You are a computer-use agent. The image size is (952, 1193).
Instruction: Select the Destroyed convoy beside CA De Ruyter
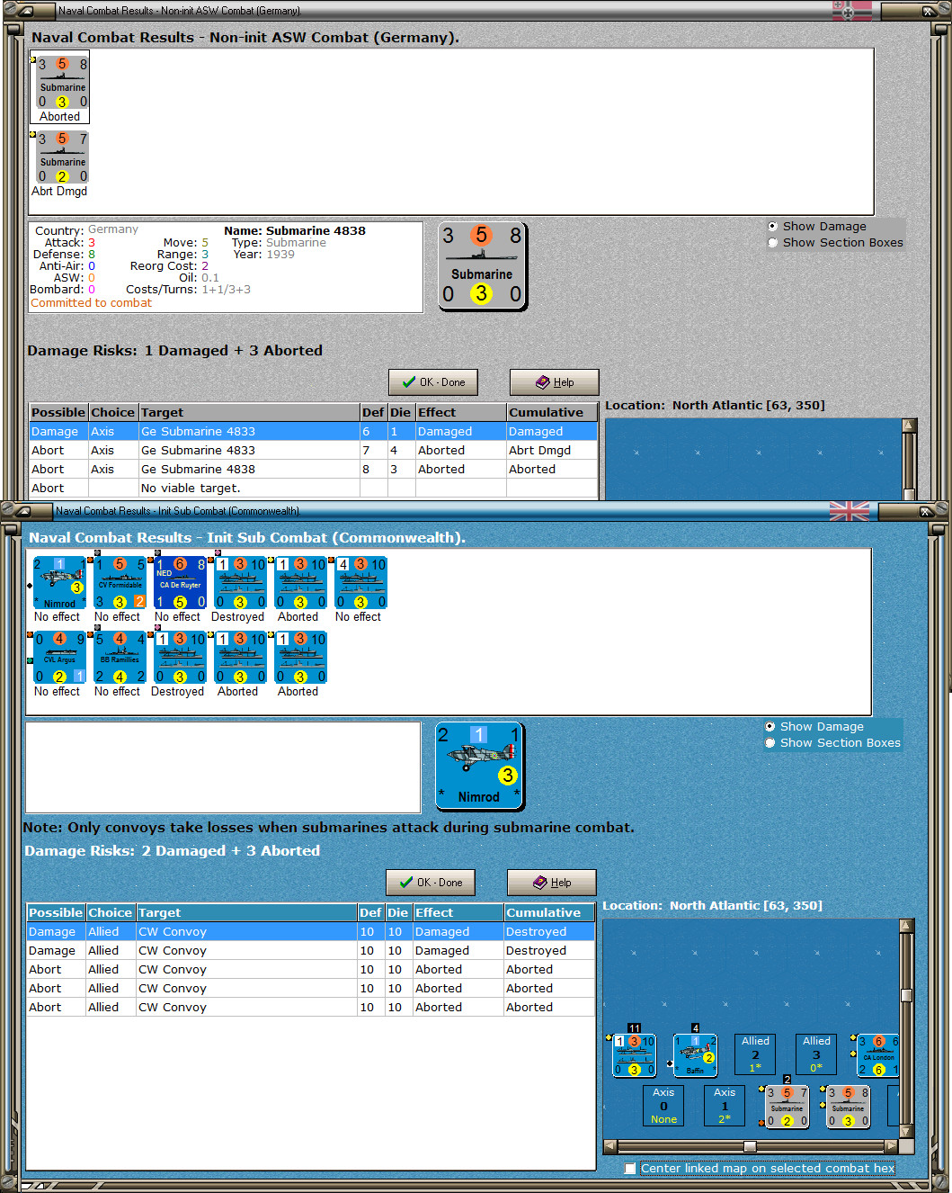point(240,583)
